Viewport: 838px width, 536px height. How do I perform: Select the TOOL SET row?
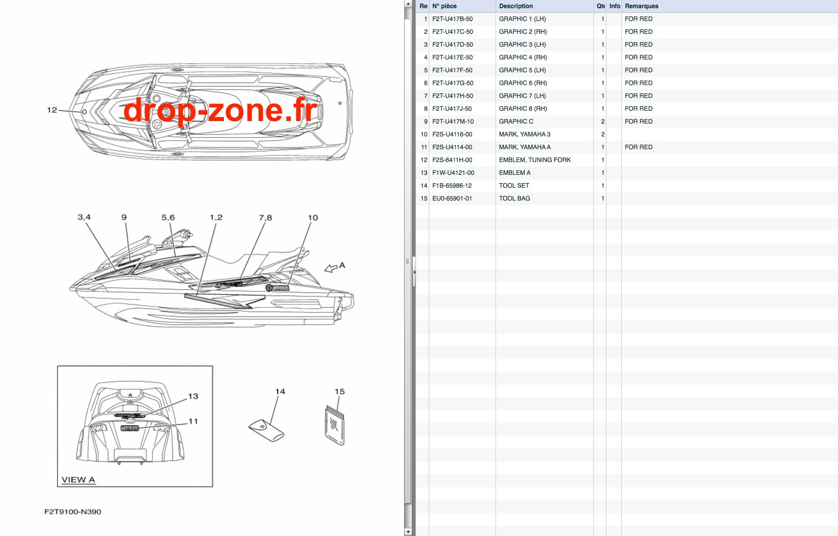[x=626, y=186]
